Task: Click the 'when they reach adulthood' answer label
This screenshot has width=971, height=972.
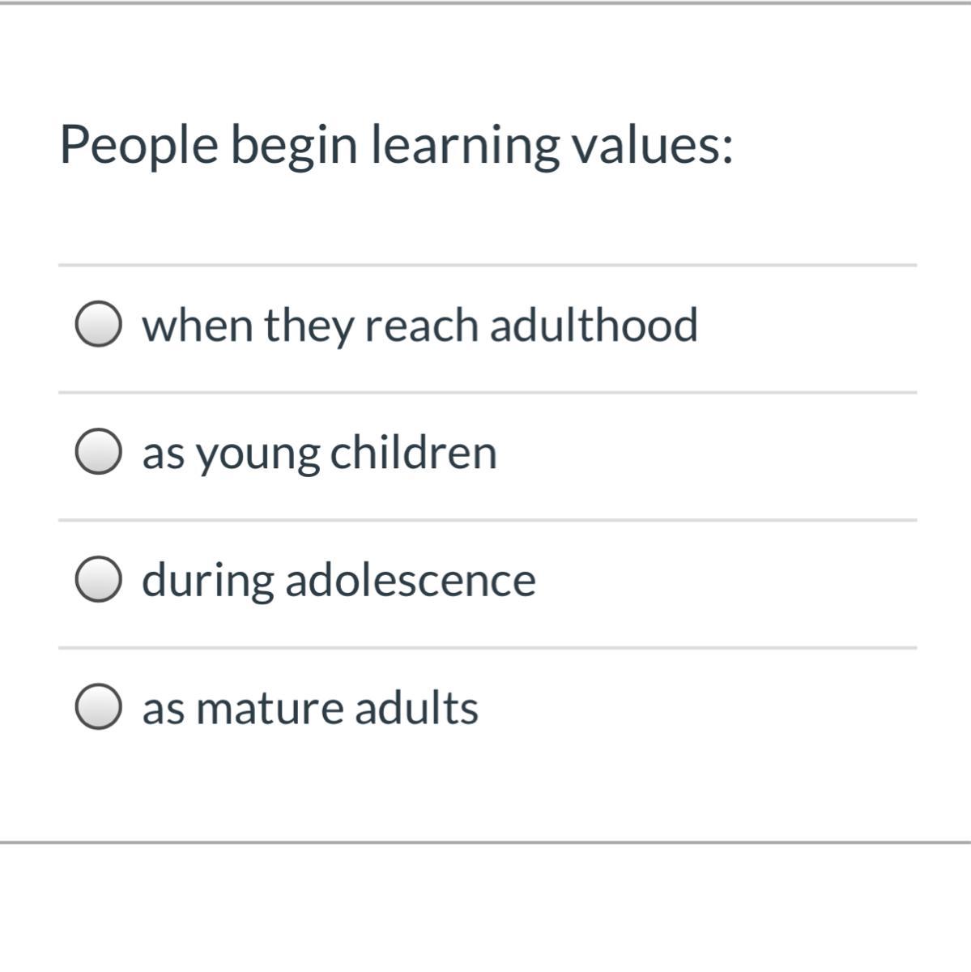Action: tap(419, 326)
